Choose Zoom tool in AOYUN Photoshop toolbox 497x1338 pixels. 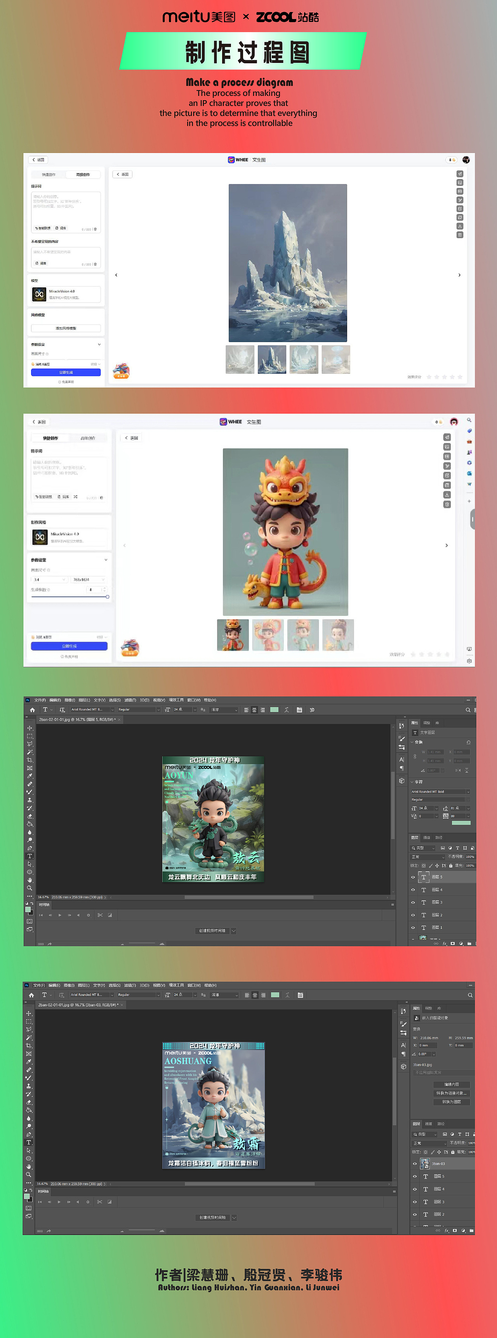[30, 888]
